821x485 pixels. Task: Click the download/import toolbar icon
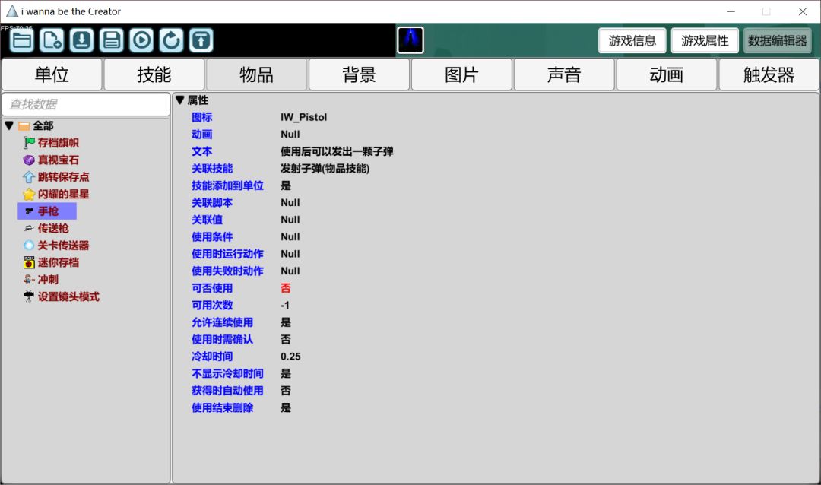click(x=81, y=40)
